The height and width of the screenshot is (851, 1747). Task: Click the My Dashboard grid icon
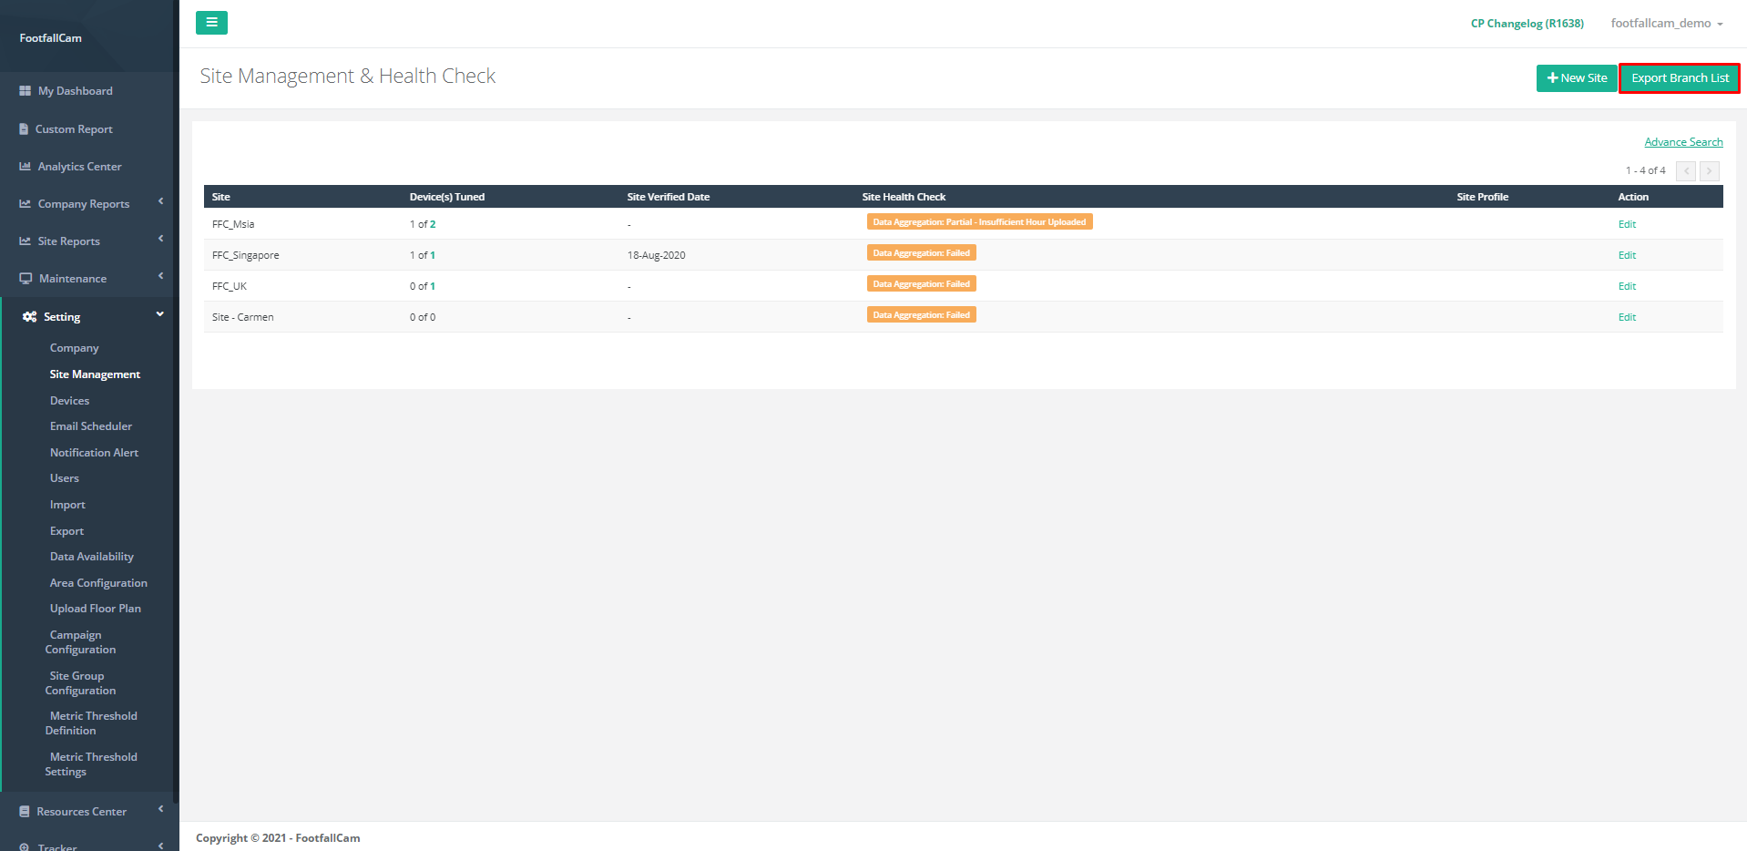pyautogui.click(x=26, y=91)
